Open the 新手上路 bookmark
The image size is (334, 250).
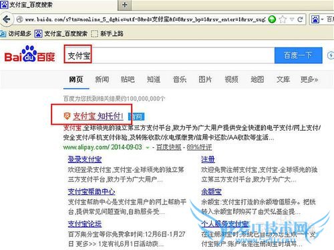107,33
